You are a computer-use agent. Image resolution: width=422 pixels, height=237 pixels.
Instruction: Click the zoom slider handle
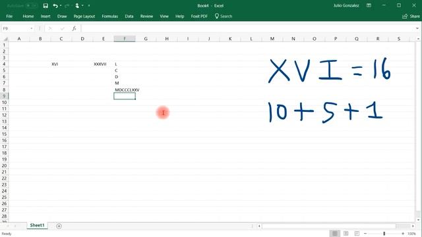point(384,234)
